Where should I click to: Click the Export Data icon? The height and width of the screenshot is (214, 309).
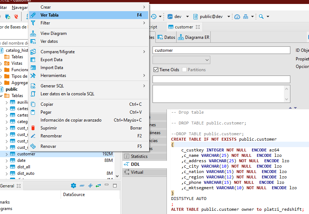click(33, 60)
